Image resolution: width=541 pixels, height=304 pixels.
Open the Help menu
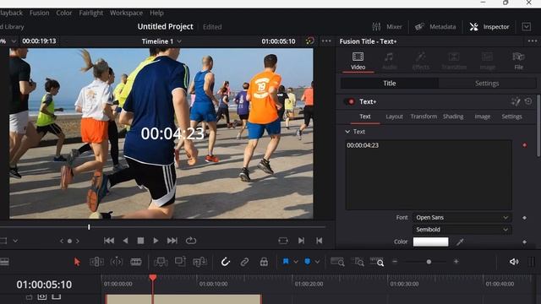[156, 13]
